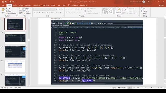This screenshot has width=166, height=93.
Task: Click the Save icon in the title bar
Action: coord(3,2)
